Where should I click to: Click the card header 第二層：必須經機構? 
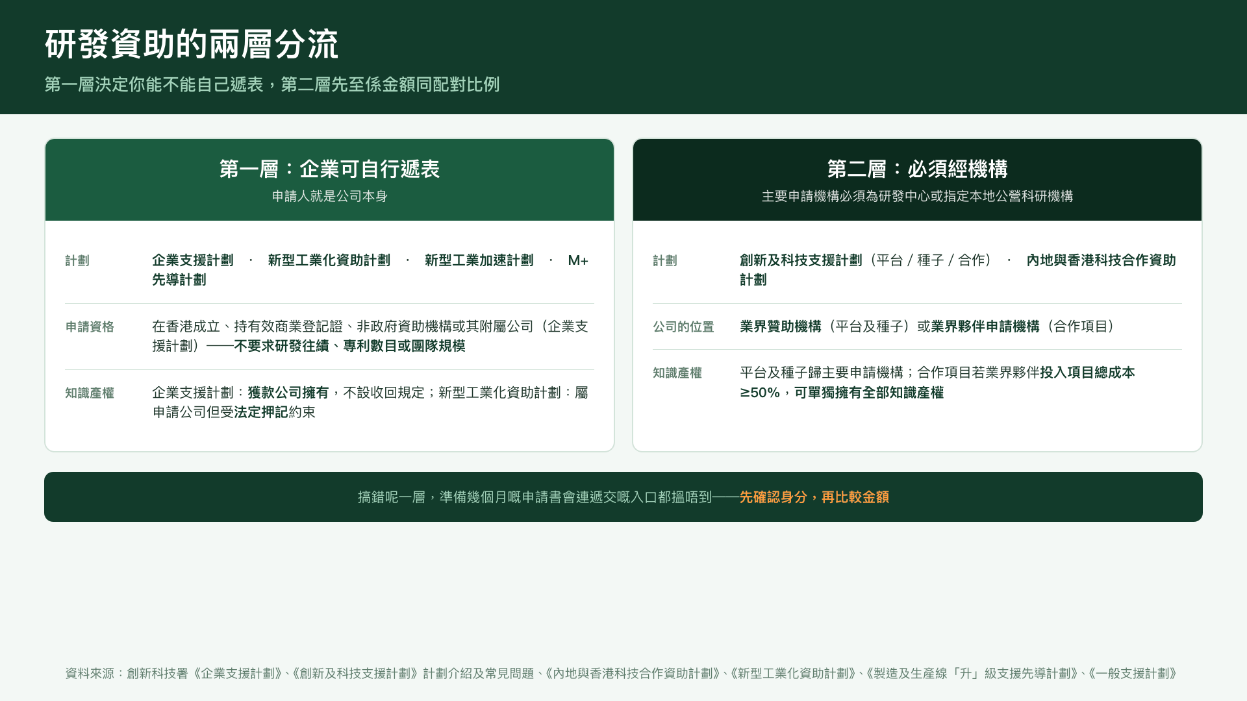[x=917, y=169]
